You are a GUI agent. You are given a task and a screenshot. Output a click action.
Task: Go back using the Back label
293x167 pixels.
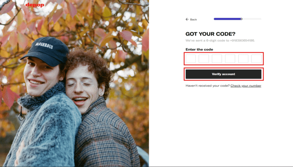[x=193, y=19]
